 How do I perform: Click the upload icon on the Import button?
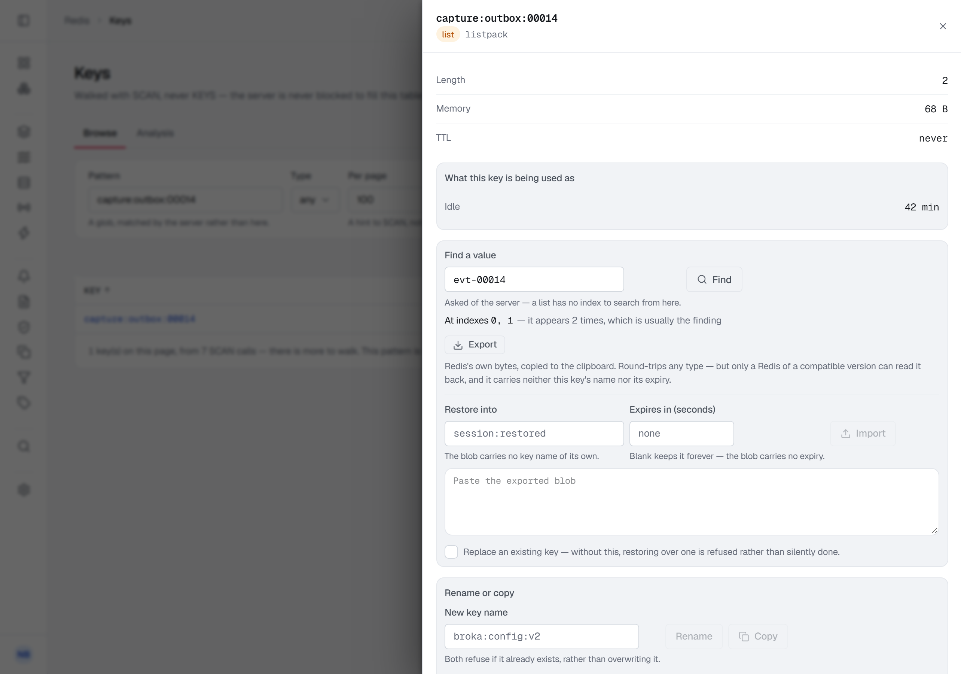[x=845, y=434]
